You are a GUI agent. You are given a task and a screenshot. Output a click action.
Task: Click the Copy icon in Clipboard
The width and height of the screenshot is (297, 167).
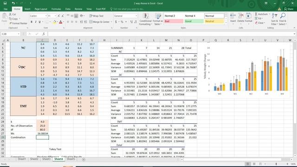10,19
